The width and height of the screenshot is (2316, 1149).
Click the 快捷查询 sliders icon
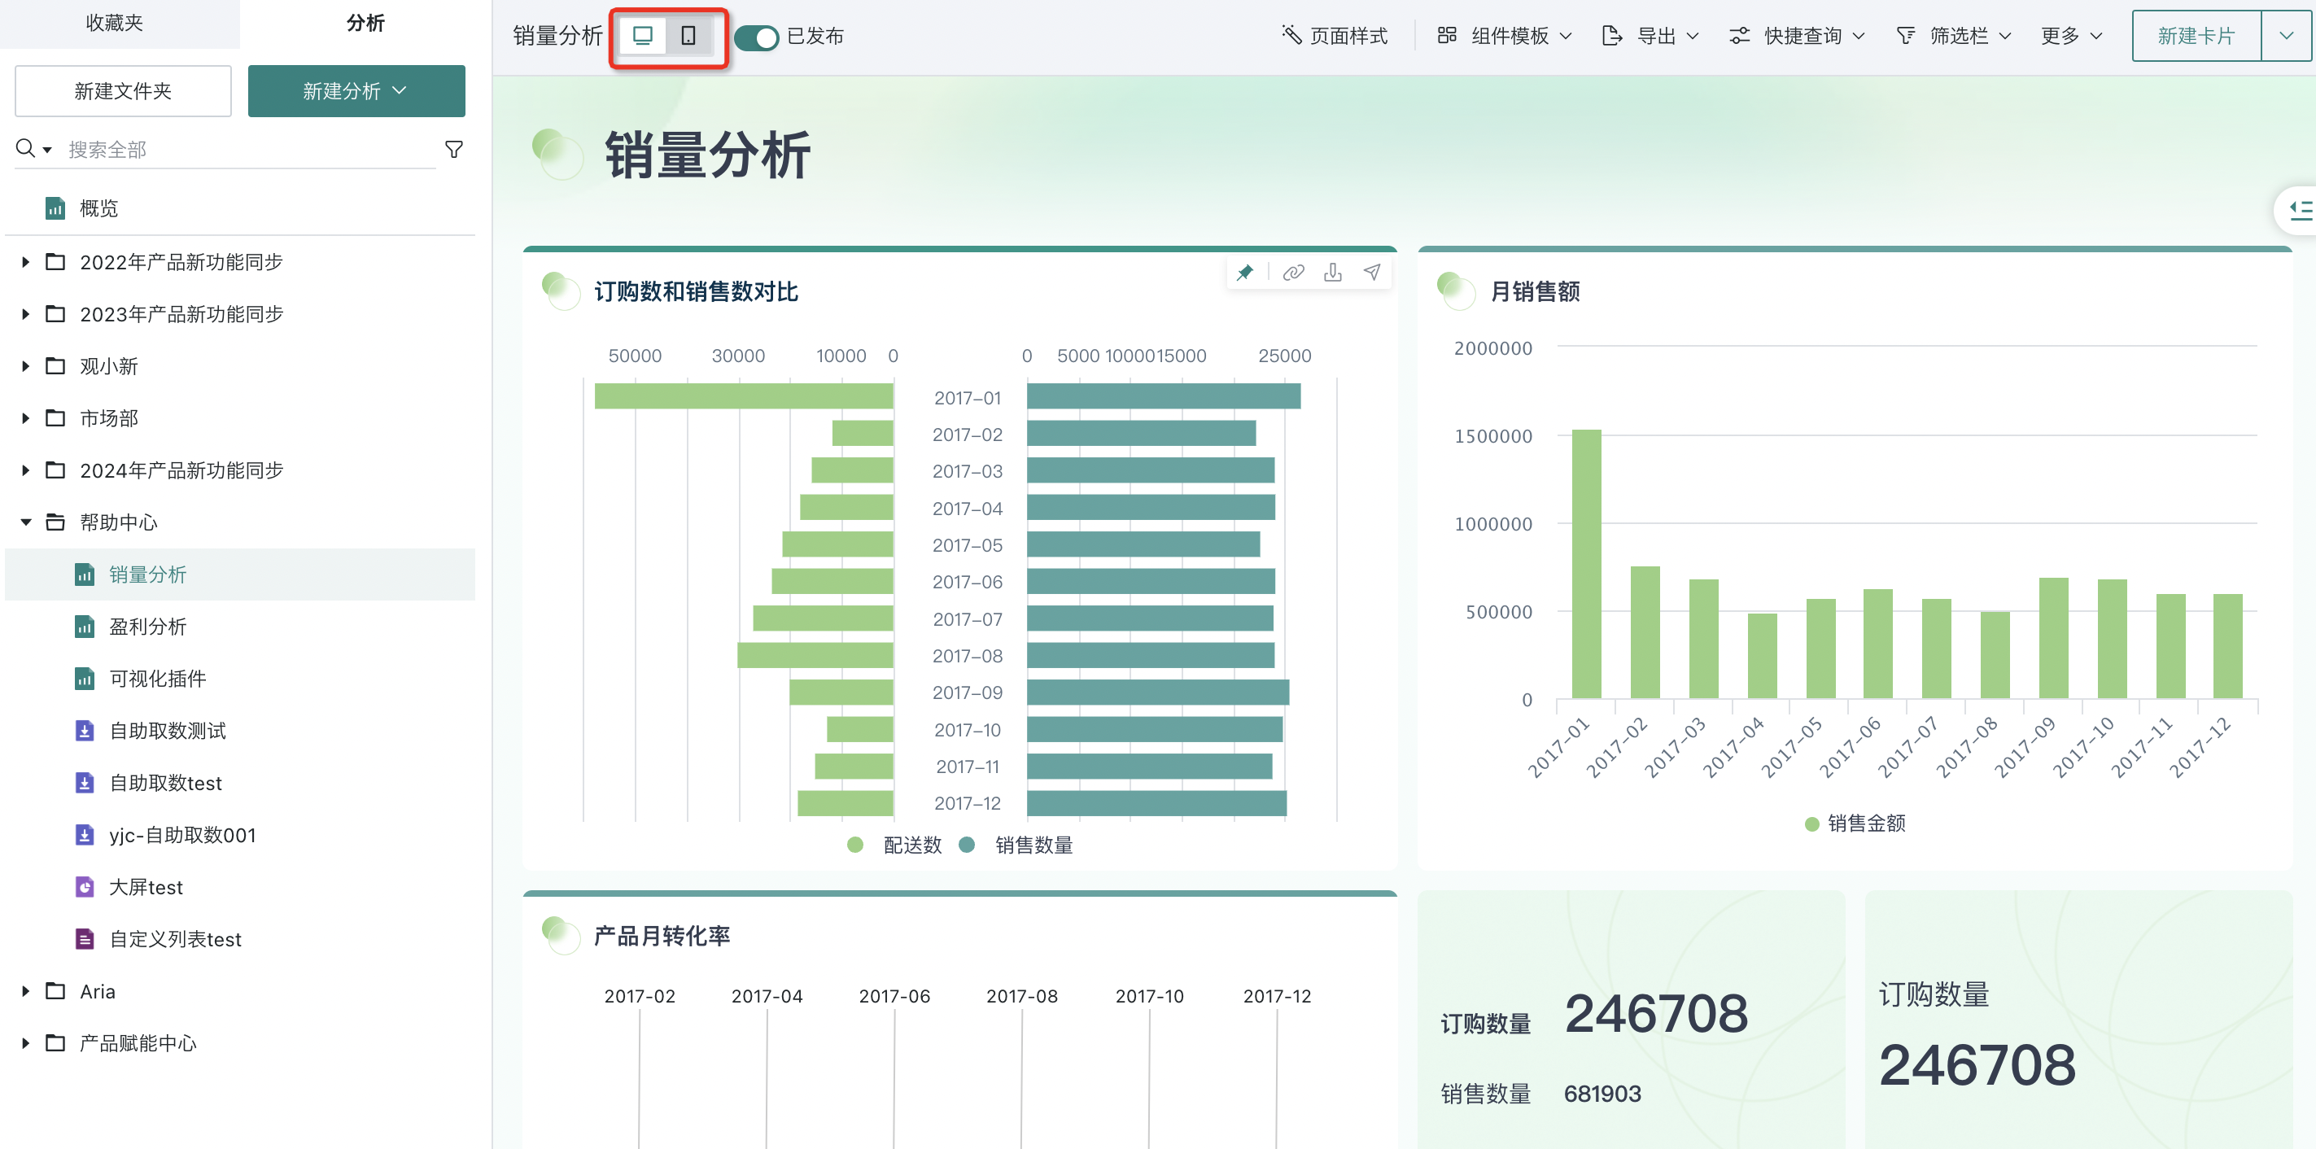[x=1740, y=35]
